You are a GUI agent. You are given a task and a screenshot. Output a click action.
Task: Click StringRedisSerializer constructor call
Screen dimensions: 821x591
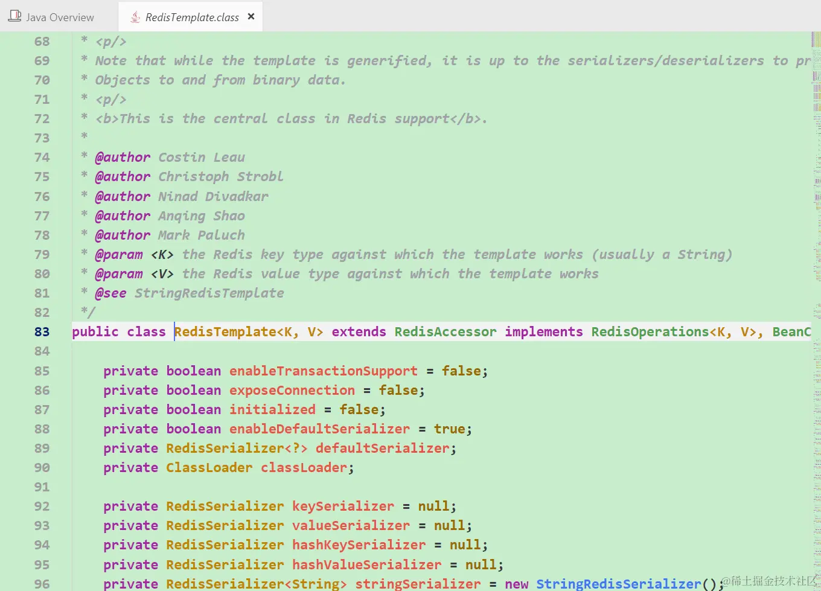(619, 584)
